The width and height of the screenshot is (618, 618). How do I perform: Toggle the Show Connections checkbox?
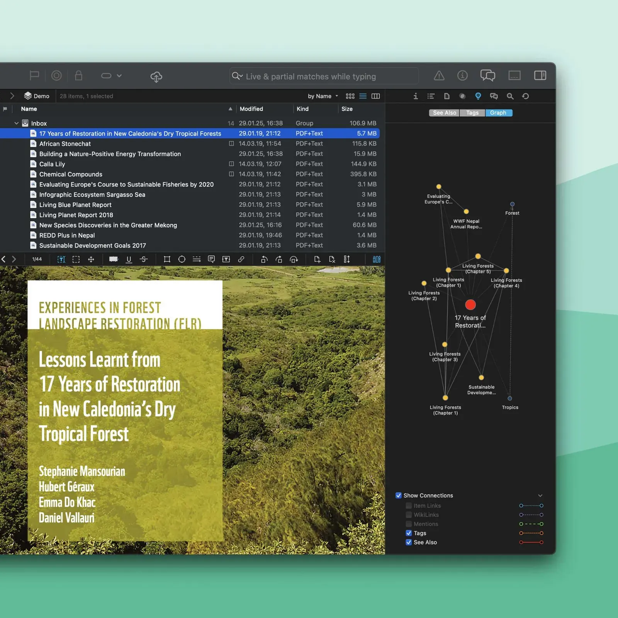(399, 495)
